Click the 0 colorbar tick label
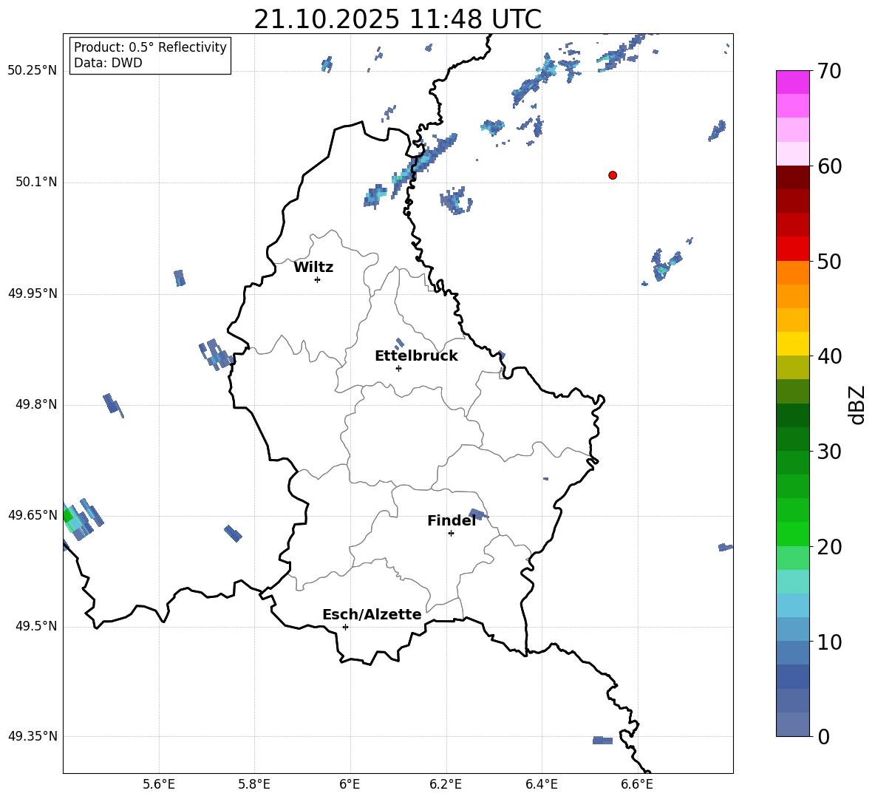This screenshot has width=875, height=799. (824, 736)
